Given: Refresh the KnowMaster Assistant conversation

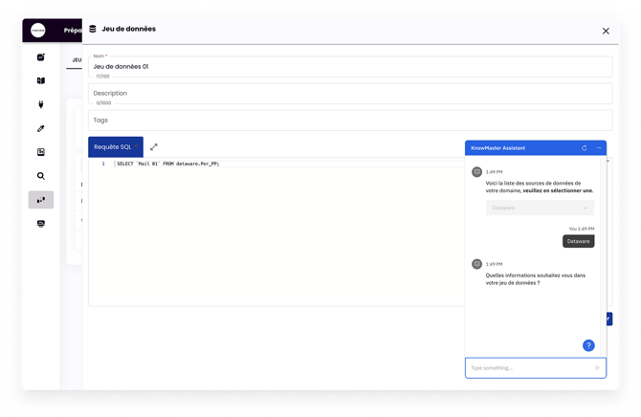Looking at the screenshot, I should [584, 148].
